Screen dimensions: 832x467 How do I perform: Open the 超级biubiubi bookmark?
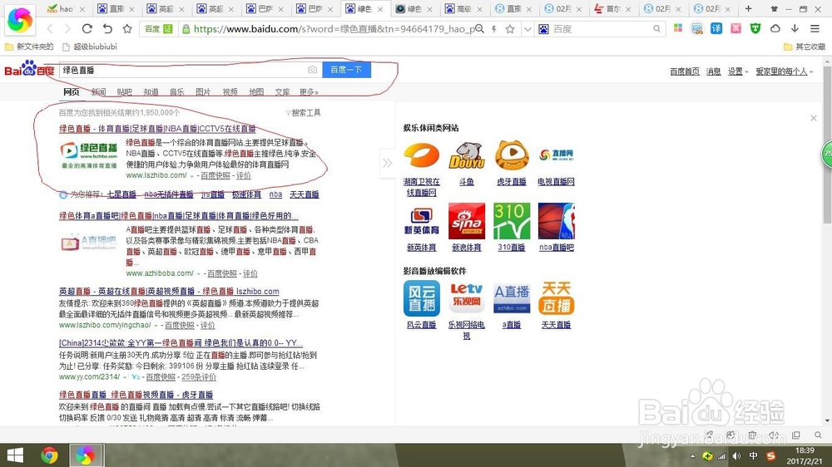point(90,47)
